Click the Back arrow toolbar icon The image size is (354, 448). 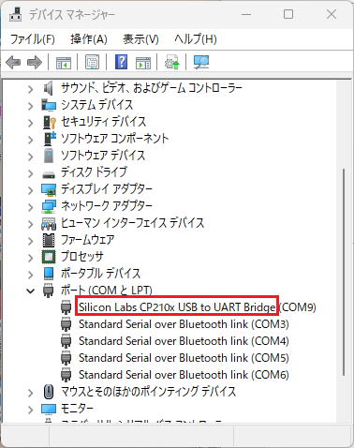click(13, 62)
